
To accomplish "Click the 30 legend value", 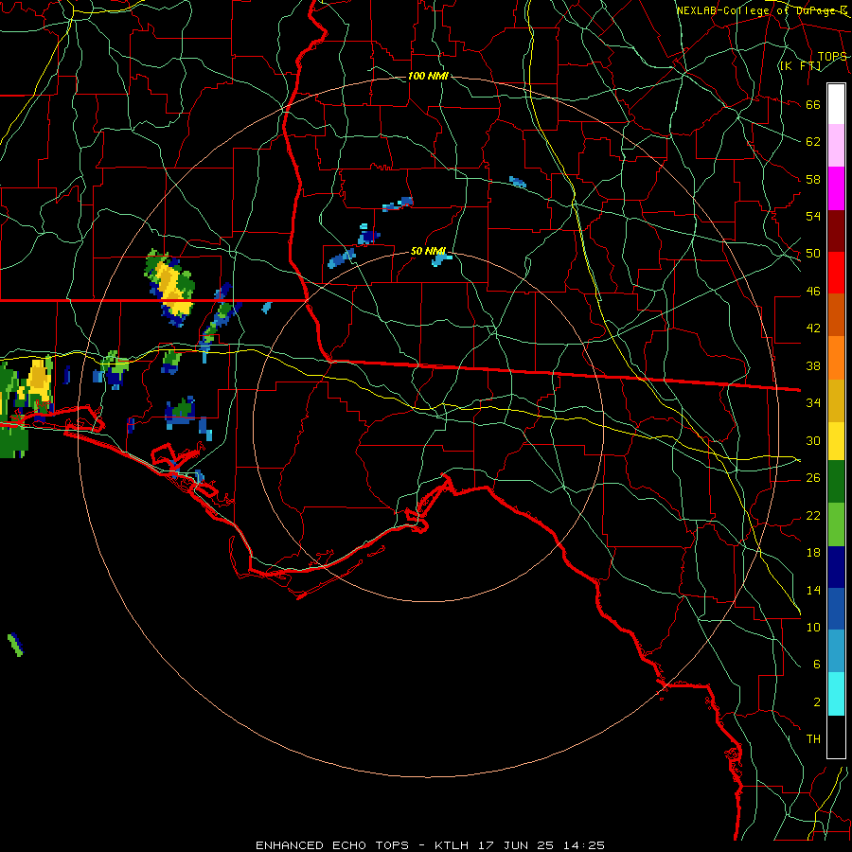I will click(813, 440).
